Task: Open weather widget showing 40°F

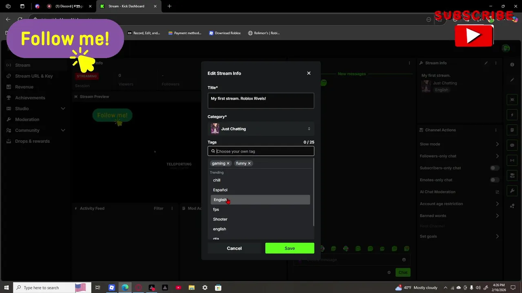Action: tap(416, 288)
